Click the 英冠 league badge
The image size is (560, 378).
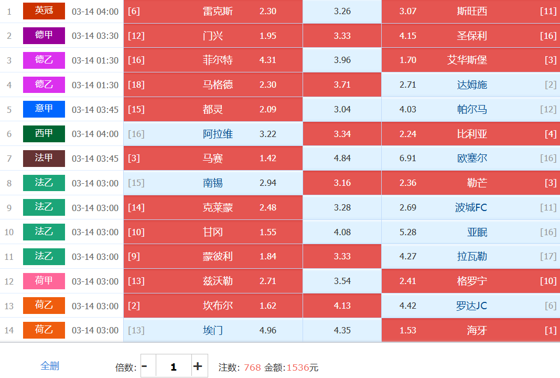tap(44, 11)
